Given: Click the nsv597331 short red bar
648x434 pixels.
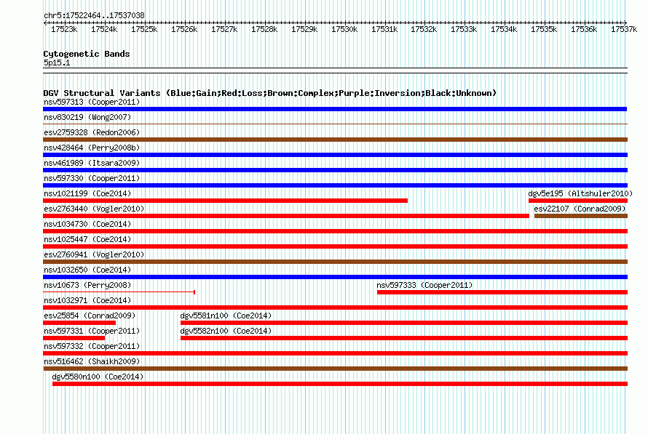Looking at the screenshot, I should click(74, 338).
